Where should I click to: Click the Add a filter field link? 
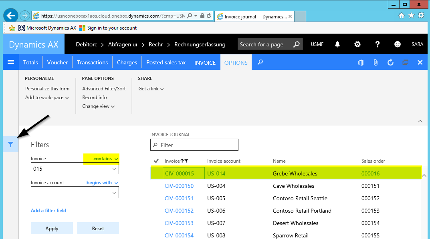click(48, 211)
